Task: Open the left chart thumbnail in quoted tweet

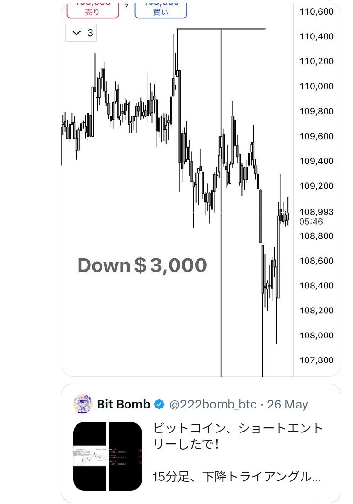Action: (90, 456)
